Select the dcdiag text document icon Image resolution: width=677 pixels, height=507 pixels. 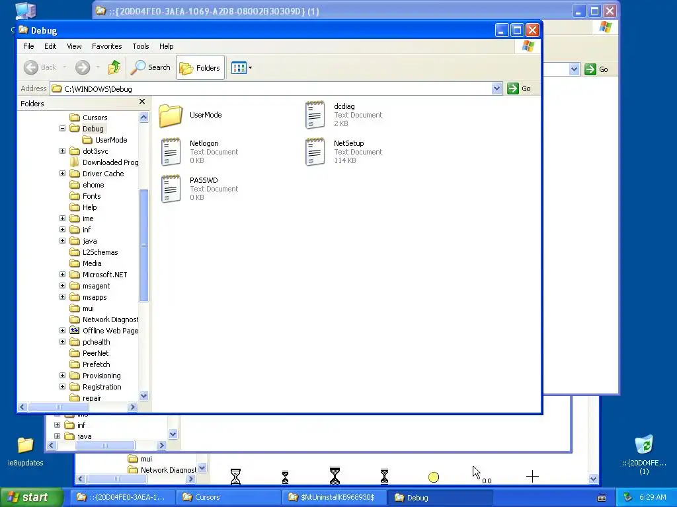point(315,115)
